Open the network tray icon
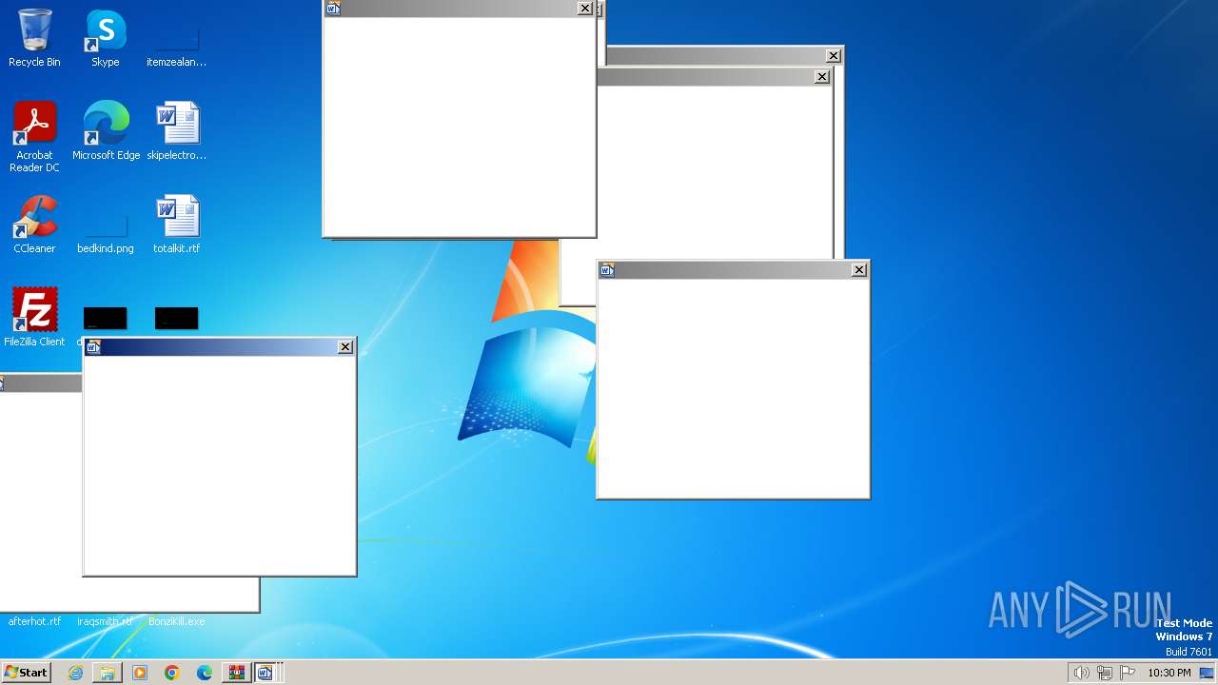1218x685 pixels. coord(1105,673)
